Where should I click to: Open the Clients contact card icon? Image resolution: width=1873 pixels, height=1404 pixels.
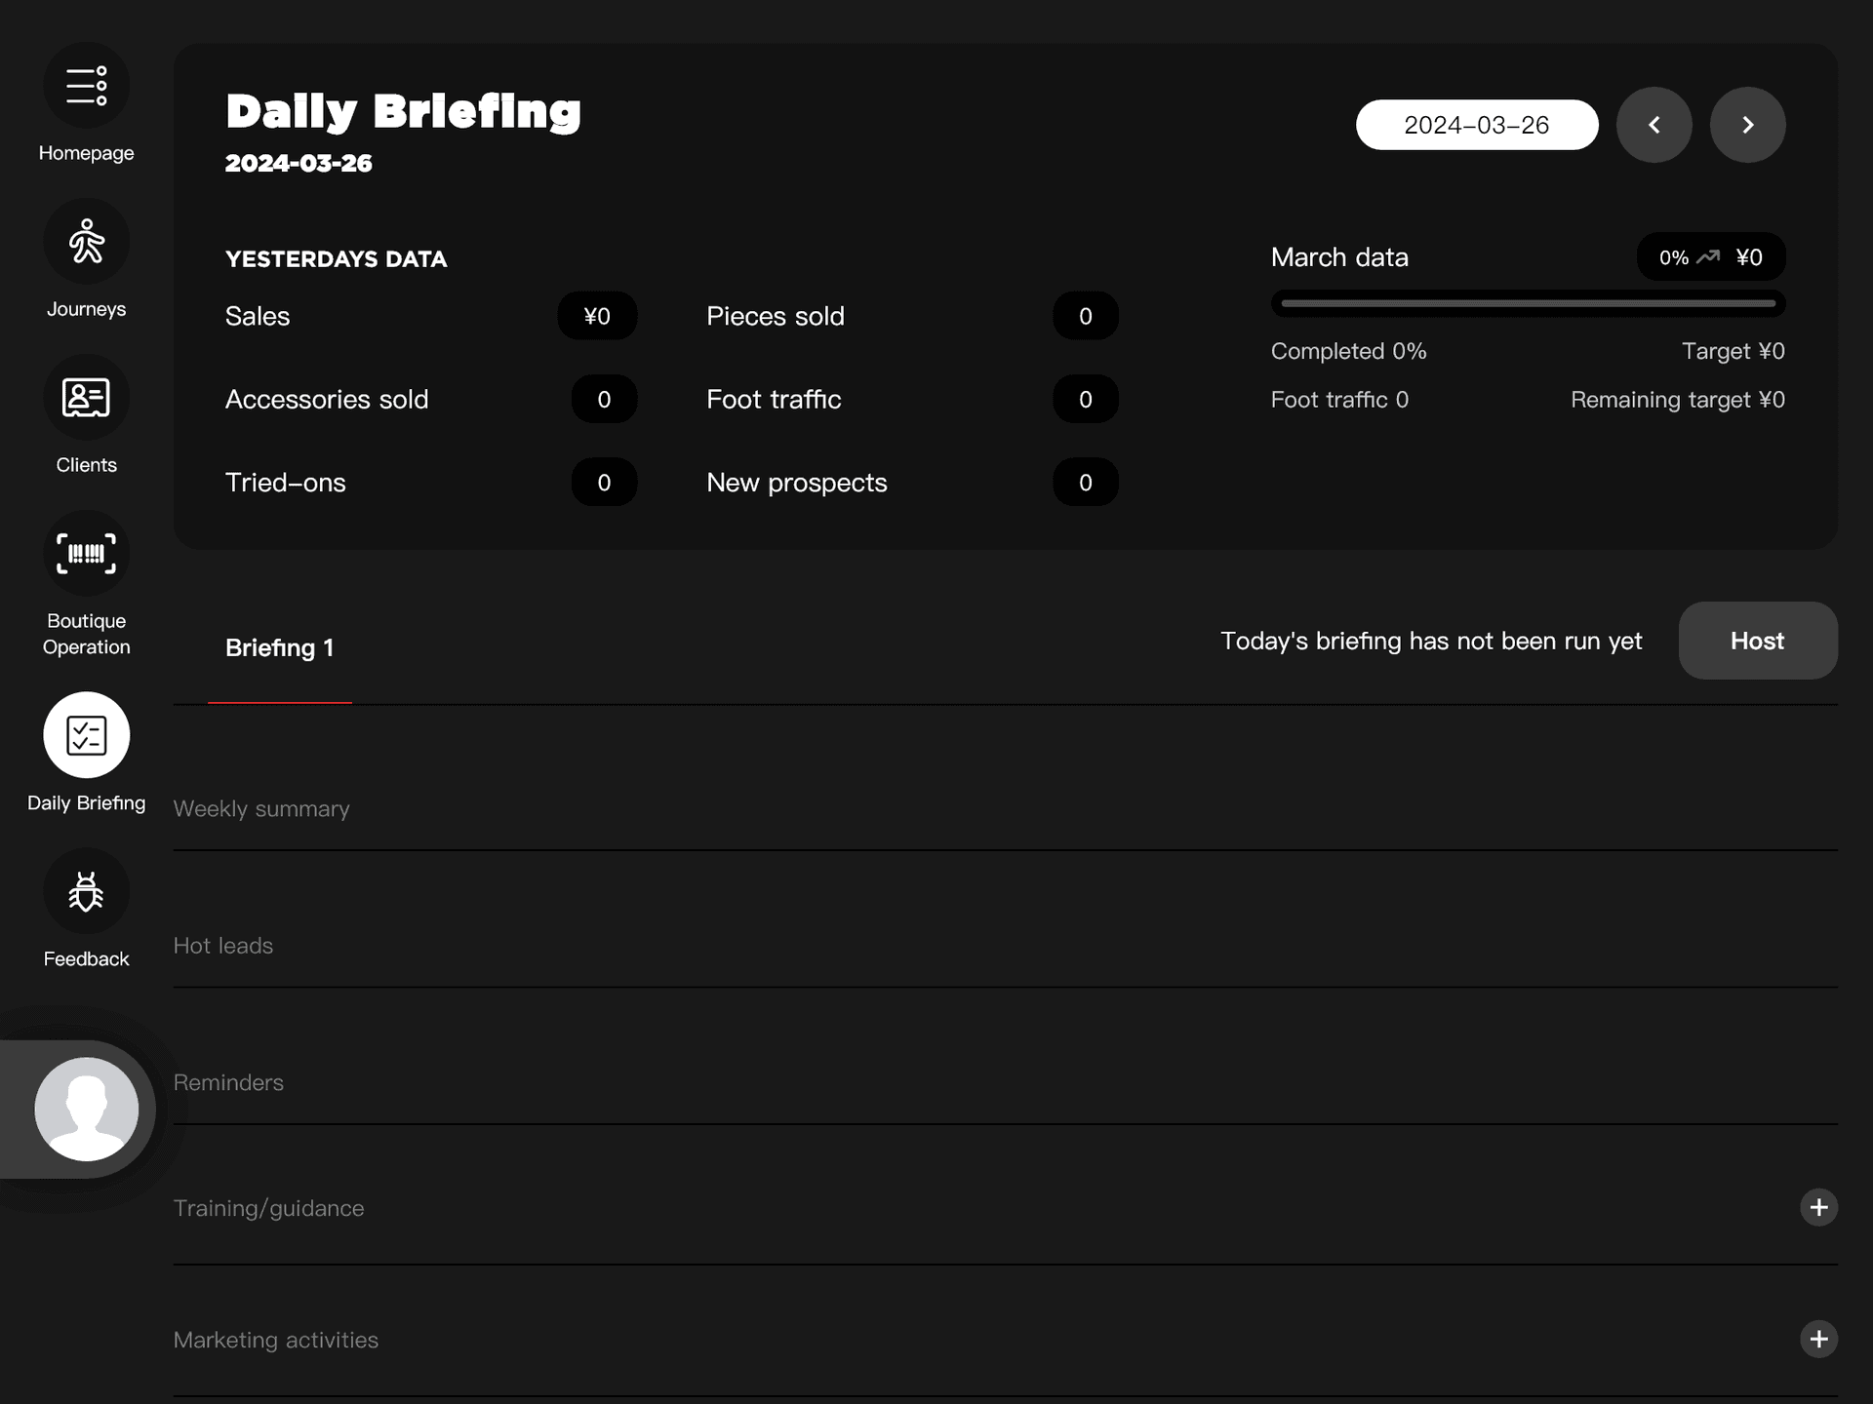(x=86, y=398)
